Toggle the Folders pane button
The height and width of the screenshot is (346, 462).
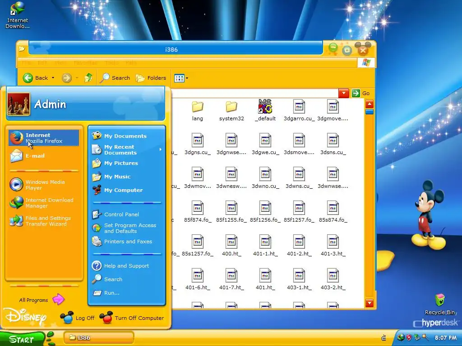[x=151, y=78]
